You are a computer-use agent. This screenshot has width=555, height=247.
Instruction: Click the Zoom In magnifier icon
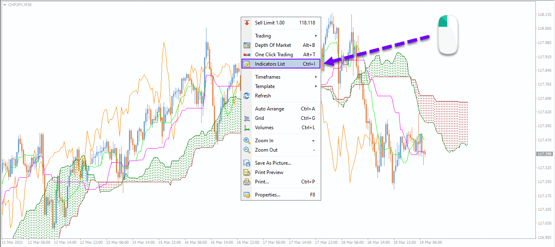246,141
